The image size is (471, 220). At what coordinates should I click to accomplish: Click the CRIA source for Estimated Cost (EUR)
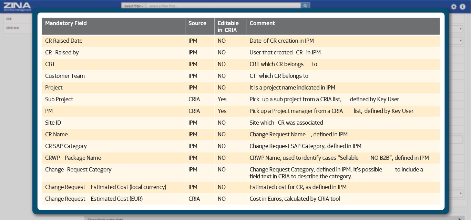194,199
